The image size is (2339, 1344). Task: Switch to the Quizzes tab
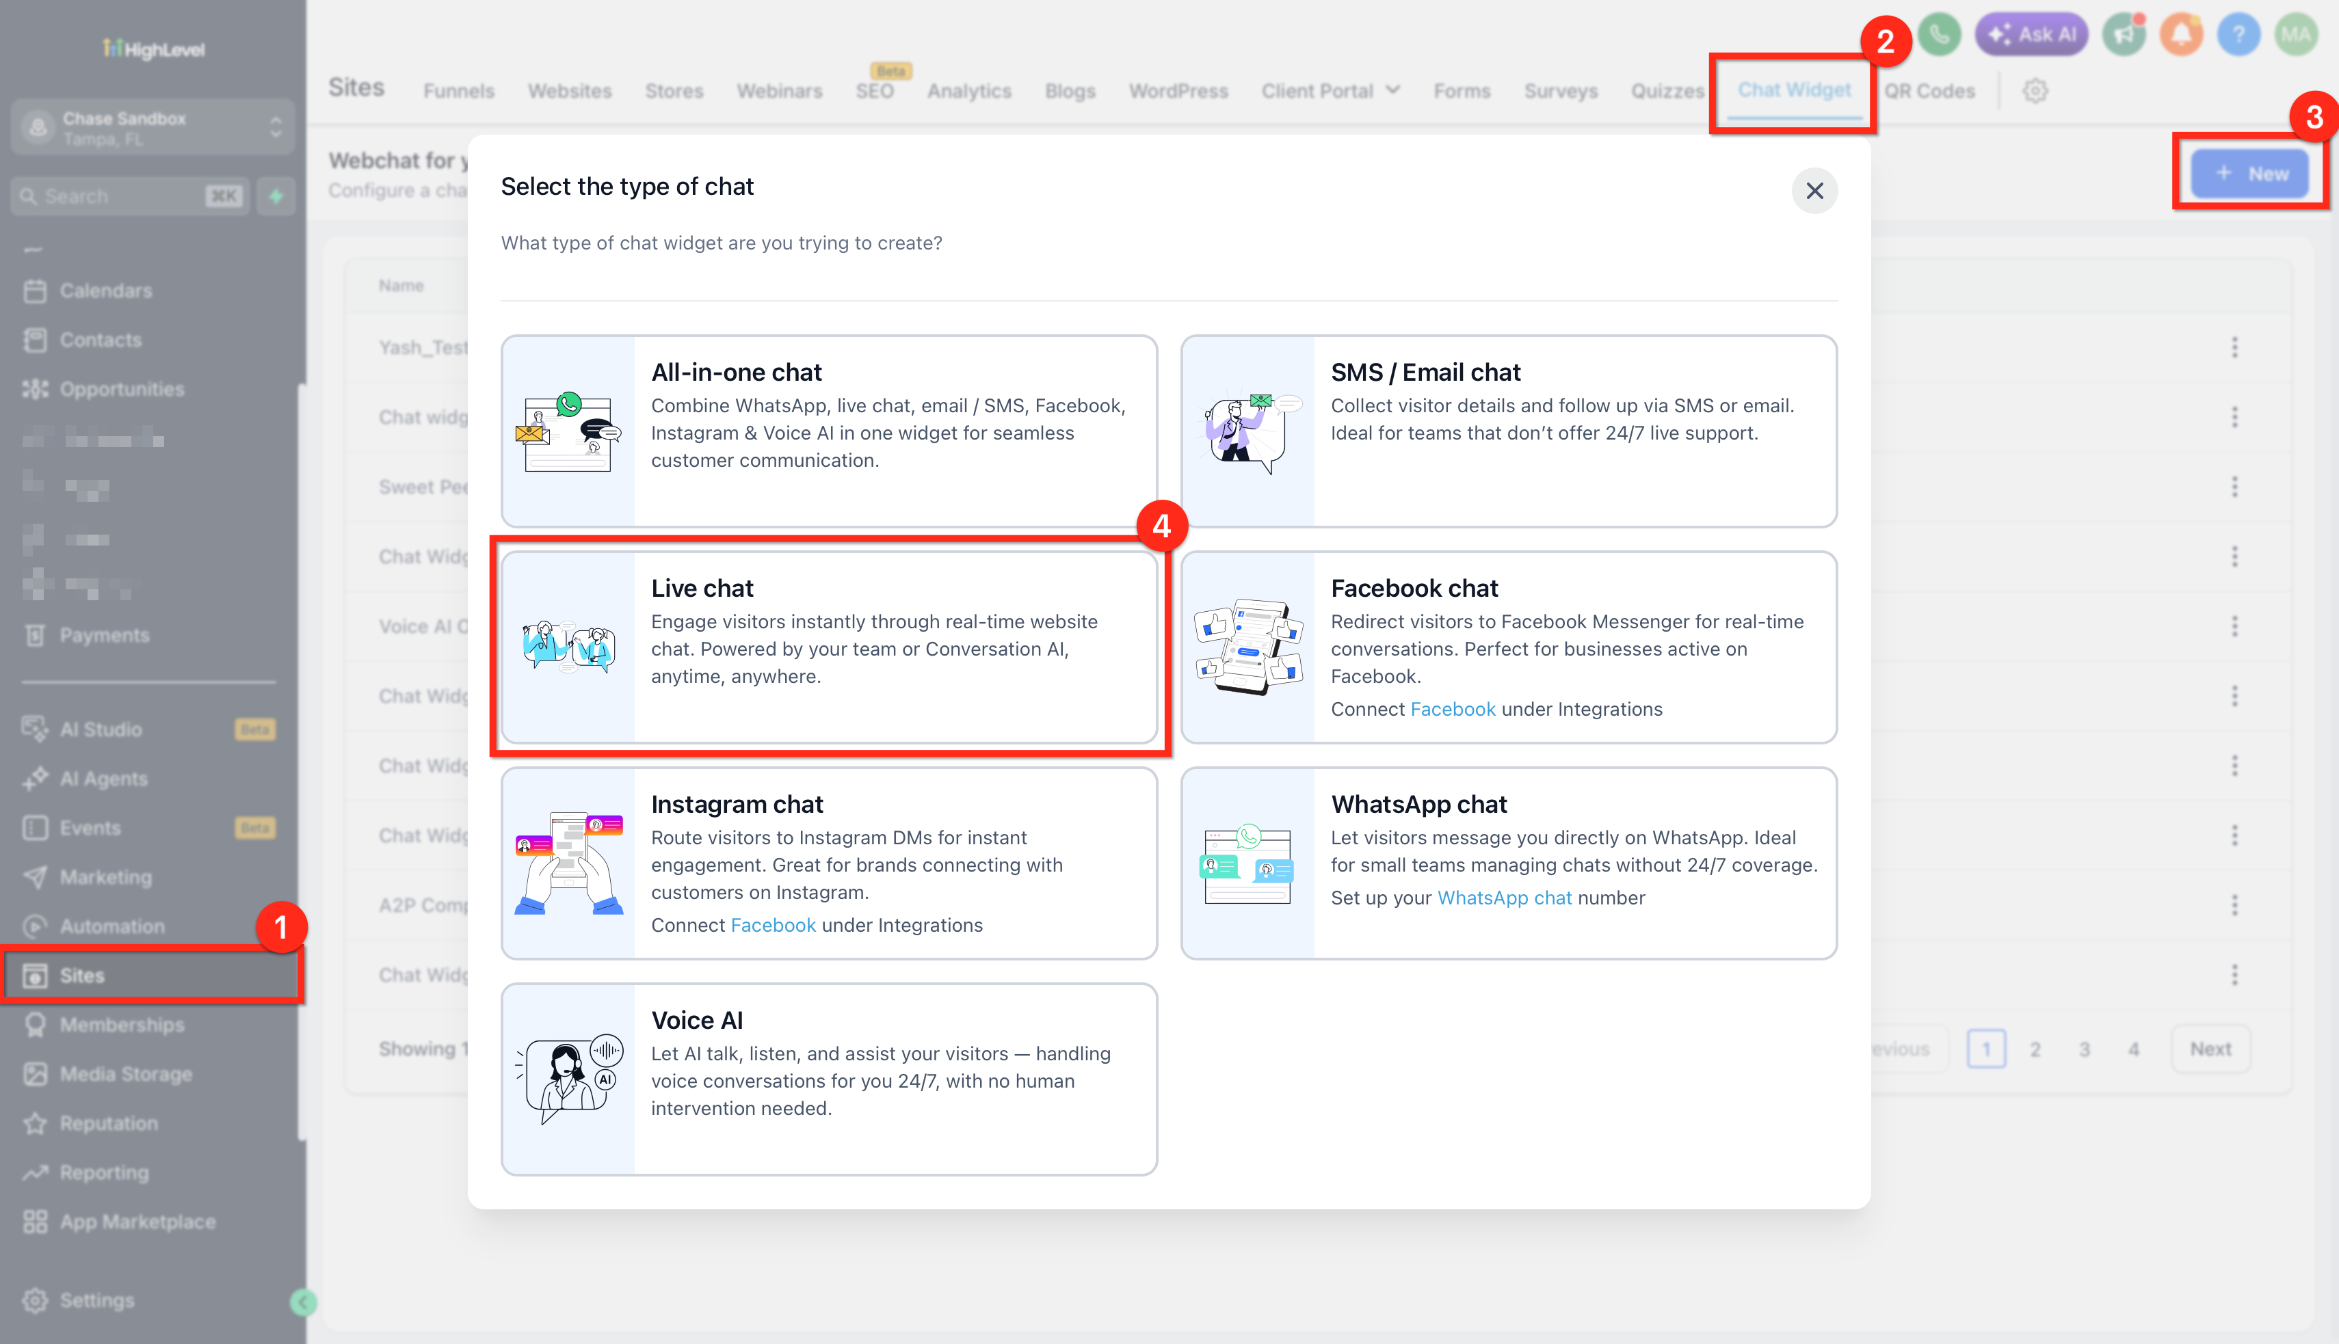pyautogui.click(x=1667, y=92)
